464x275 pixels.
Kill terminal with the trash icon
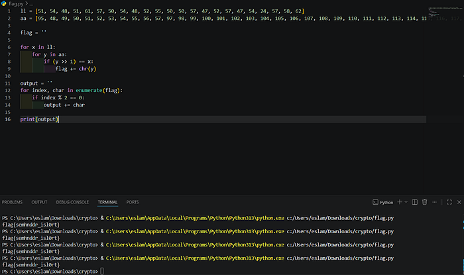[x=425, y=202]
